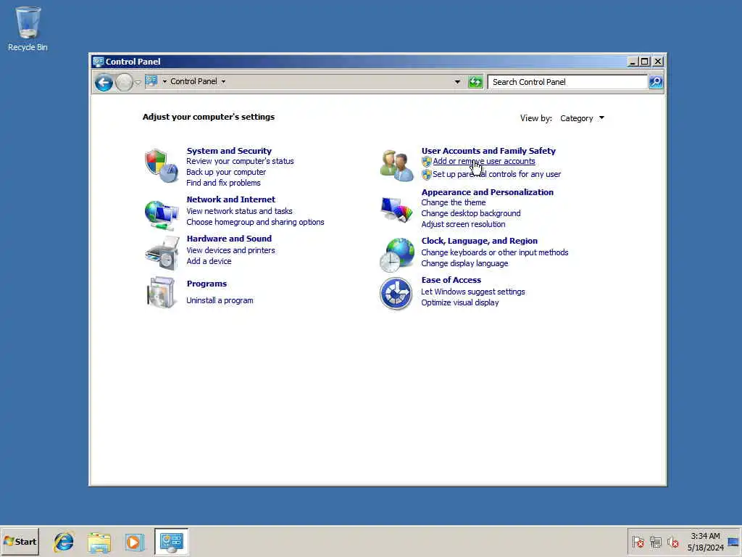742x557 pixels.
Task: Click Optimize visual display
Action: pyautogui.click(x=459, y=303)
